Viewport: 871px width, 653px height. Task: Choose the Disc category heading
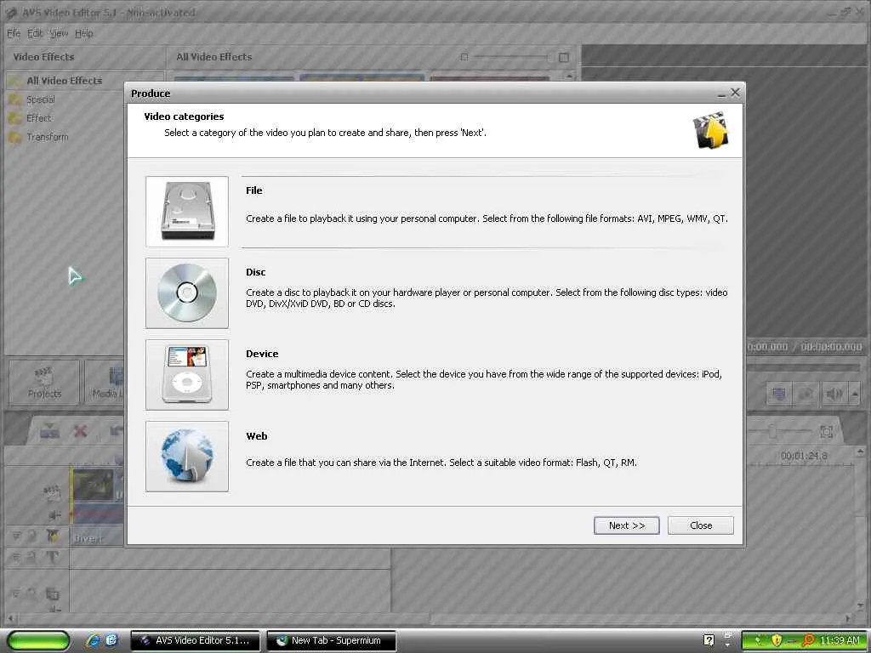255,272
